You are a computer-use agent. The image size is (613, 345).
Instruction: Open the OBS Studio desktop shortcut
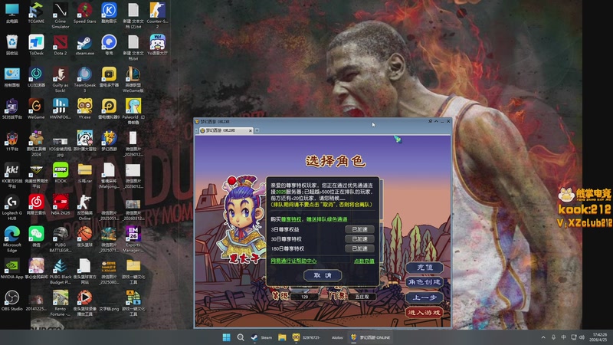coord(12,301)
